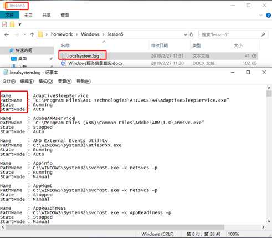Image resolution: width=272 pixels, height=238 pixels.
Task: Open the quick access toolbar customize dropdown
Action: (20, 24)
